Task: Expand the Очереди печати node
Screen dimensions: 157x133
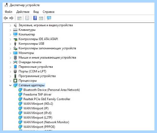Action: 10,62
